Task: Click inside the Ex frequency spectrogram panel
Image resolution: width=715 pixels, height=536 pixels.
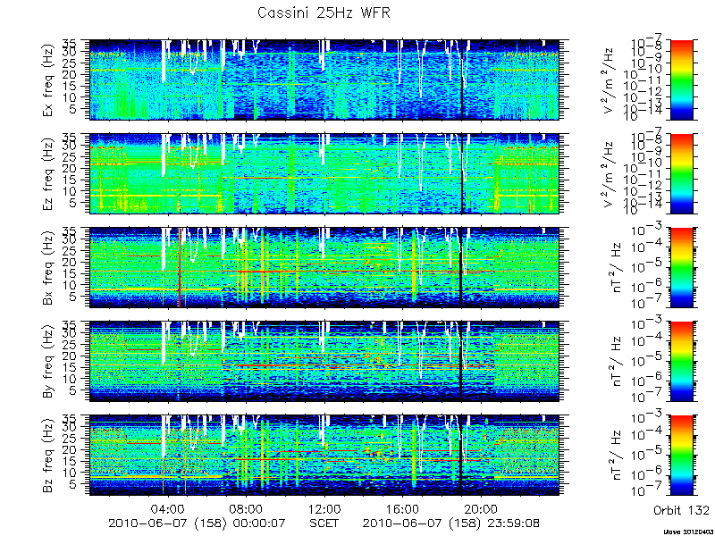Action: (324, 80)
